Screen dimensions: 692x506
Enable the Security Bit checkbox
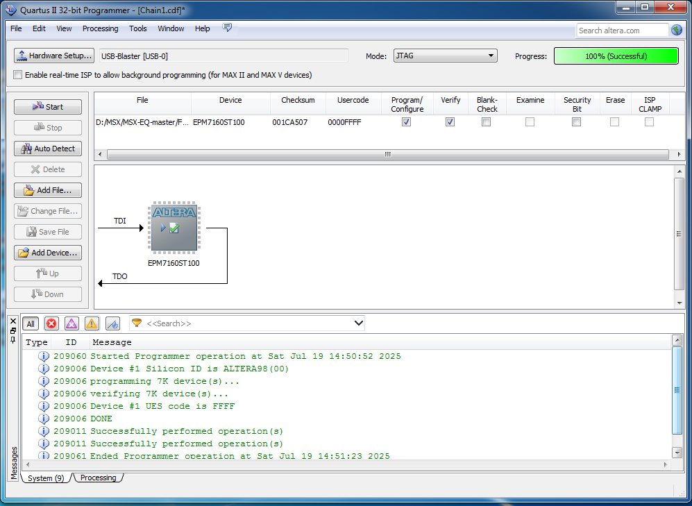[x=576, y=121]
